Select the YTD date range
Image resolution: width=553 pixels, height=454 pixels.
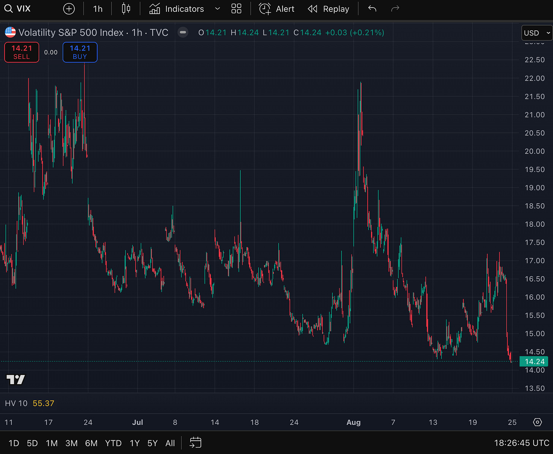(113, 443)
